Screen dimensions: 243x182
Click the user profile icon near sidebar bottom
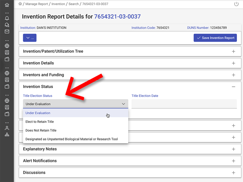[7, 128]
